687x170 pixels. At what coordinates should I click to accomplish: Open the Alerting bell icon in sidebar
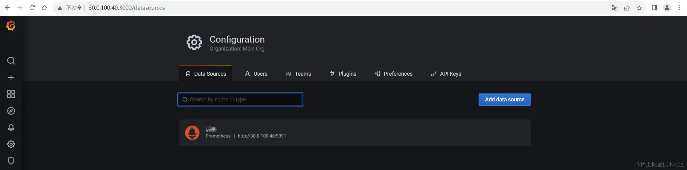(x=11, y=127)
